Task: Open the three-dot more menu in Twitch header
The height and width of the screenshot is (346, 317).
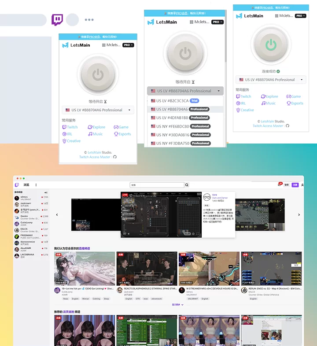Action: click(x=36, y=185)
